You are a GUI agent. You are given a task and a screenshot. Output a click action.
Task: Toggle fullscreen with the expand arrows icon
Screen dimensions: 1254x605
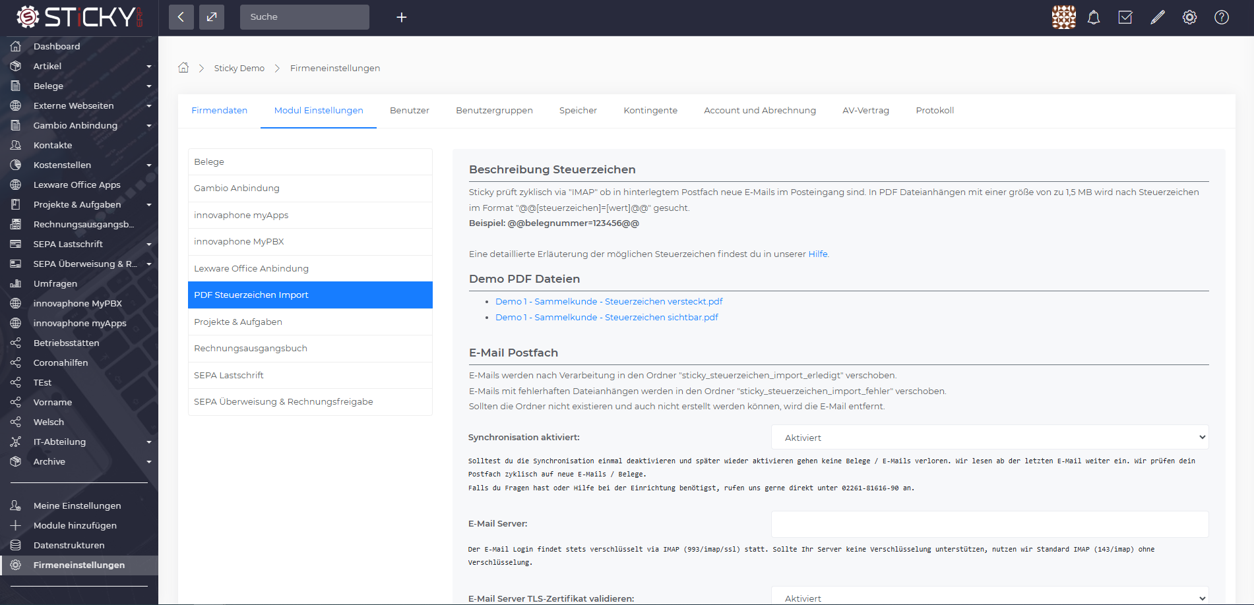point(212,17)
